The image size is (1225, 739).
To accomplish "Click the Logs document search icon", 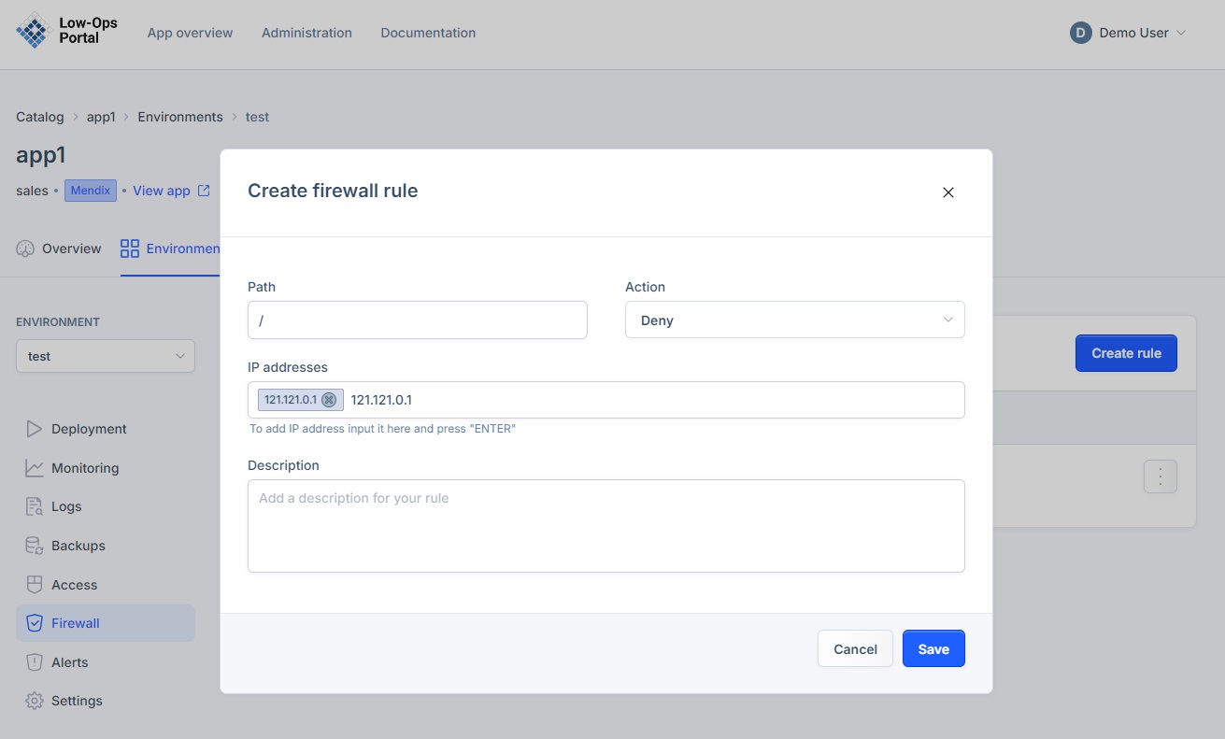I will [35, 506].
